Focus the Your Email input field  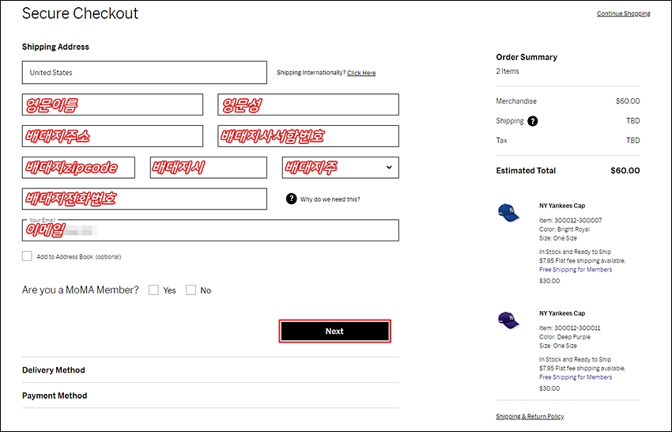pyautogui.click(x=210, y=230)
